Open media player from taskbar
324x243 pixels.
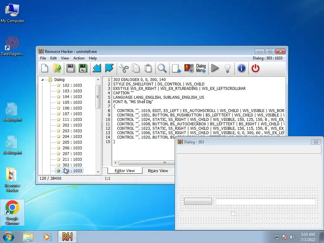click(x=47, y=237)
